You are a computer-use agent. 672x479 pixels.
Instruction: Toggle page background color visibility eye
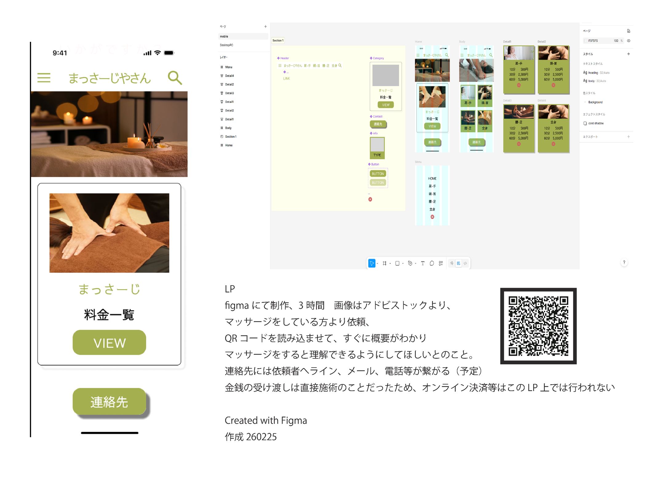(629, 41)
